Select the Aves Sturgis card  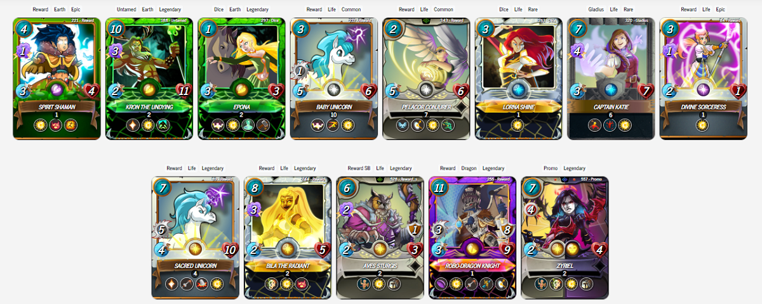[380, 237]
